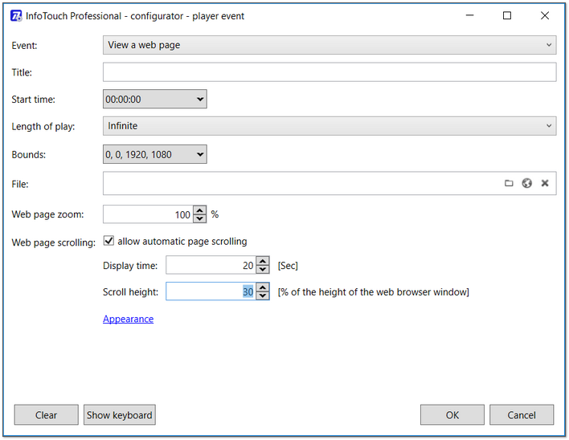Decrease Web page zoom with the down arrow
The image size is (569, 440).
(199, 218)
